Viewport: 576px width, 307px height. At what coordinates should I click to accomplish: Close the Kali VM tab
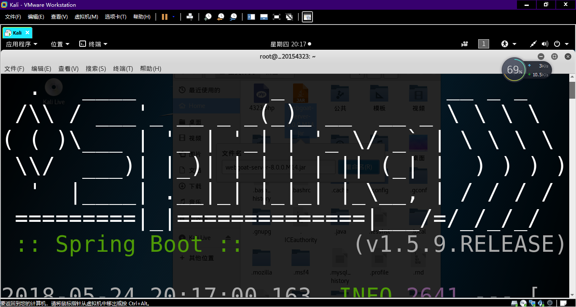27,32
